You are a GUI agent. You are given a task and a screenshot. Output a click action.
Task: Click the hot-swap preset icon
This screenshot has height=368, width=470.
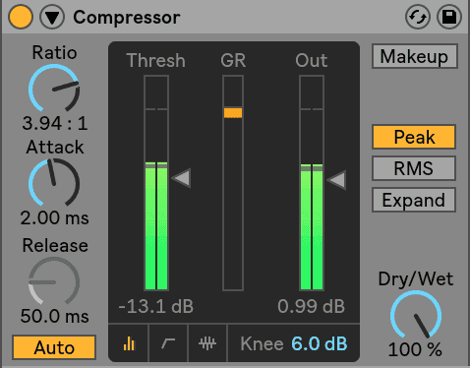coord(418,17)
